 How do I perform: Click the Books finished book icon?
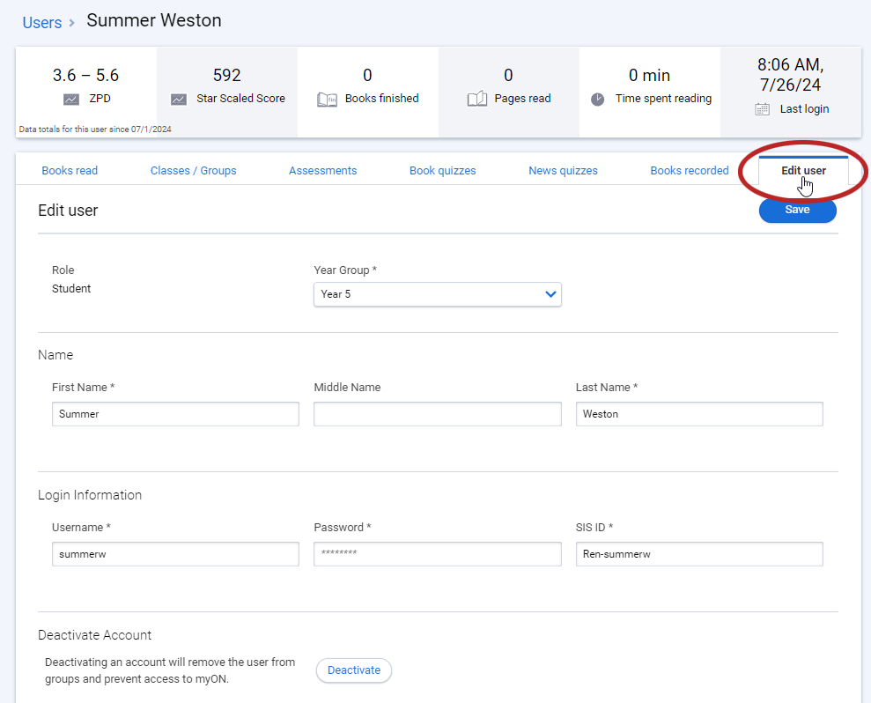(x=328, y=100)
